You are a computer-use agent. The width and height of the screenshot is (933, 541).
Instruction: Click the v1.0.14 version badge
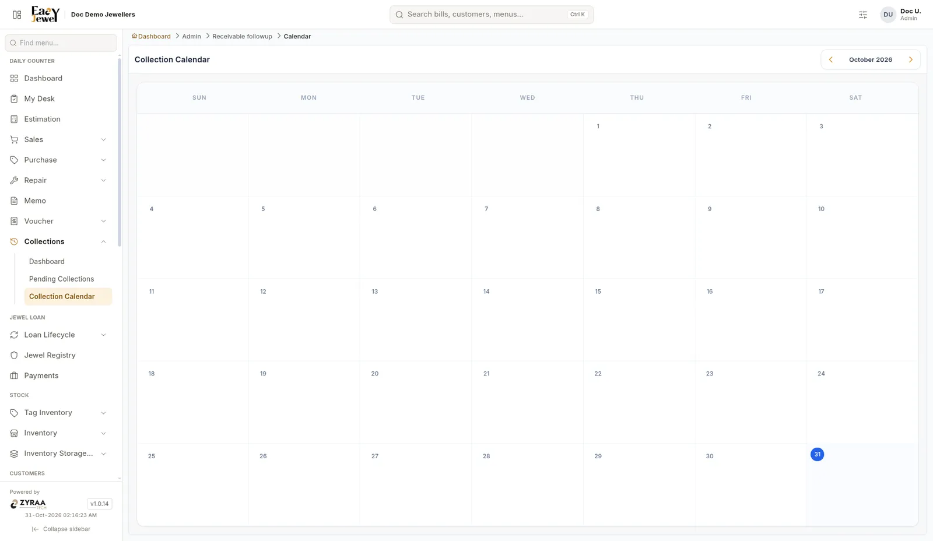[99, 504]
